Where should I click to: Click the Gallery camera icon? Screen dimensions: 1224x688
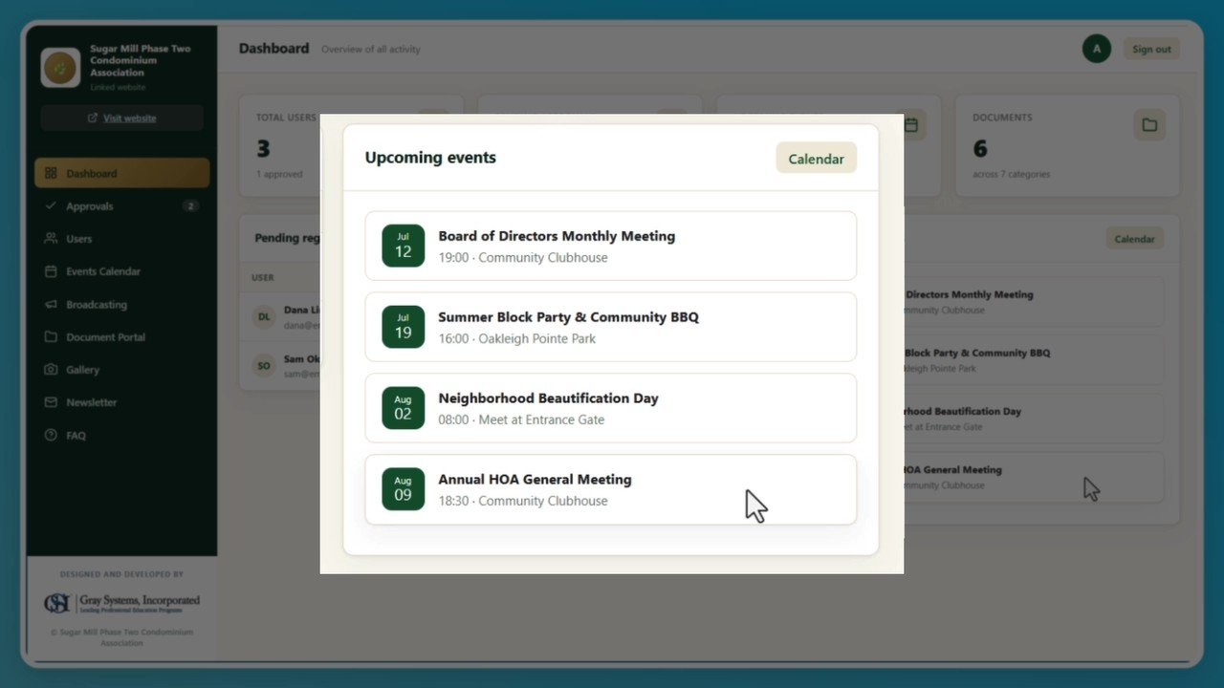pyautogui.click(x=51, y=369)
